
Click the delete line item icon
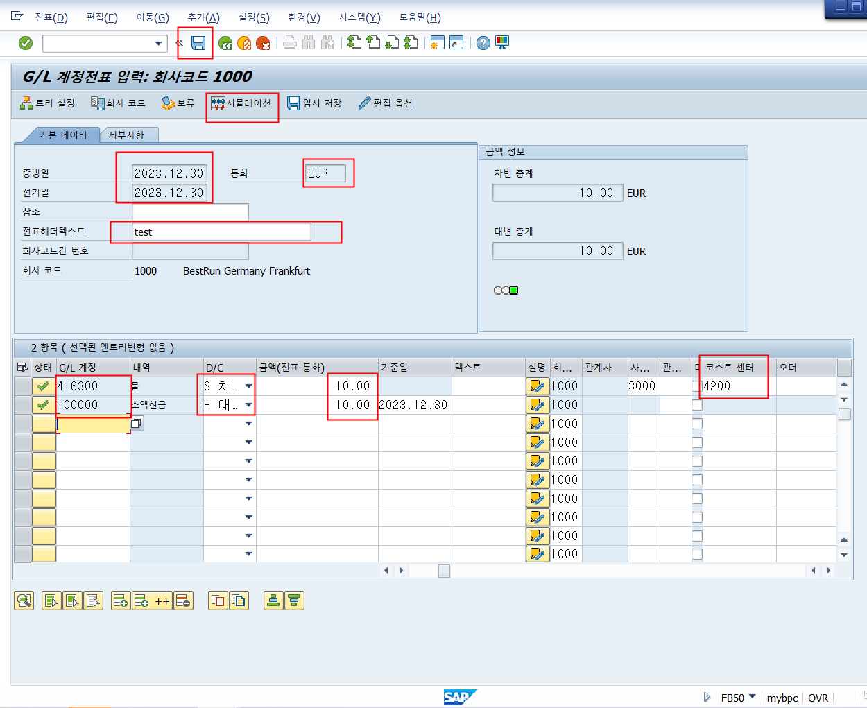[x=183, y=601]
